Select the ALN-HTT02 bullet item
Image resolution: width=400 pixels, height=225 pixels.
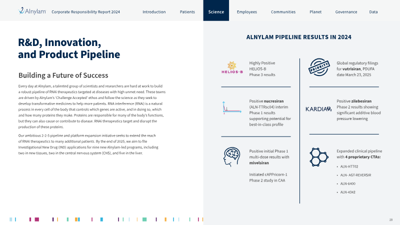click(x=349, y=166)
